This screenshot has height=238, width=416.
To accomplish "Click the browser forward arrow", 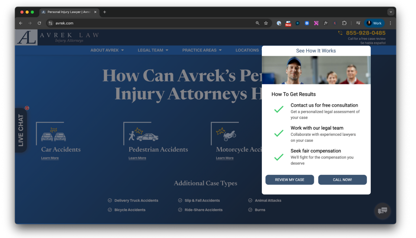I will click(x=30, y=23).
